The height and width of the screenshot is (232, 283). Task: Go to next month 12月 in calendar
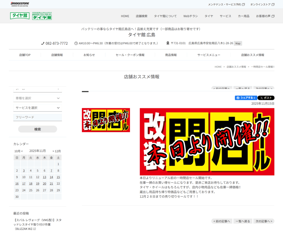coord(57,151)
